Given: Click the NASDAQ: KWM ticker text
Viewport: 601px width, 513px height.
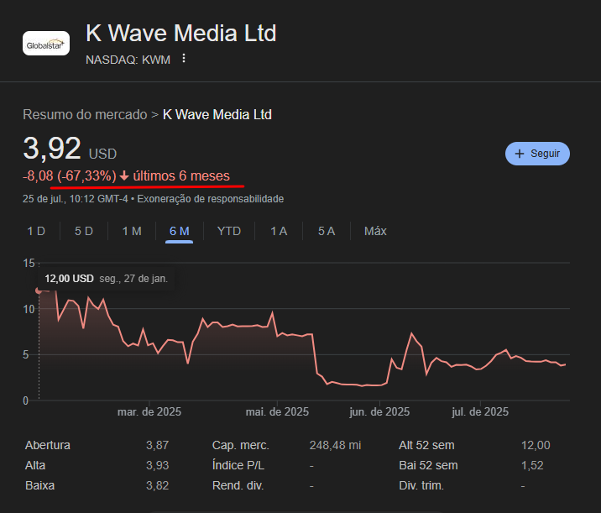Looking at the screenshot, I should [x=128, y=60].
